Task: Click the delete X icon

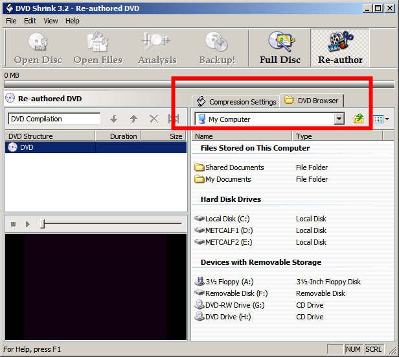Action: (154, 119)
